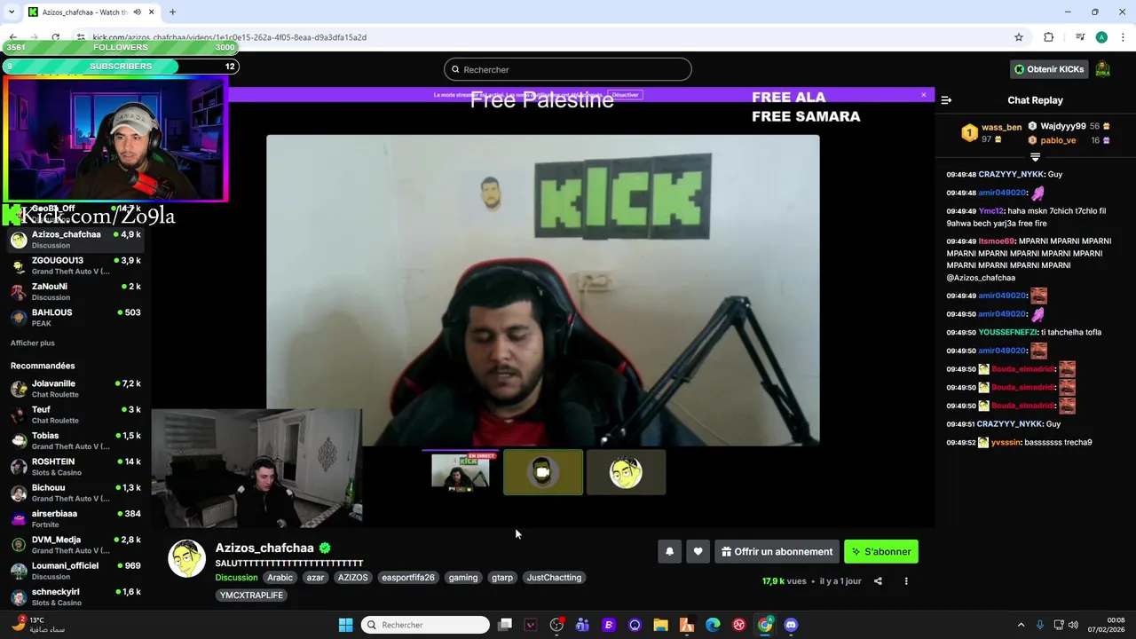Open the Chrome tab search dropdown
1136x639 pixels.
(x=12, y=12)
